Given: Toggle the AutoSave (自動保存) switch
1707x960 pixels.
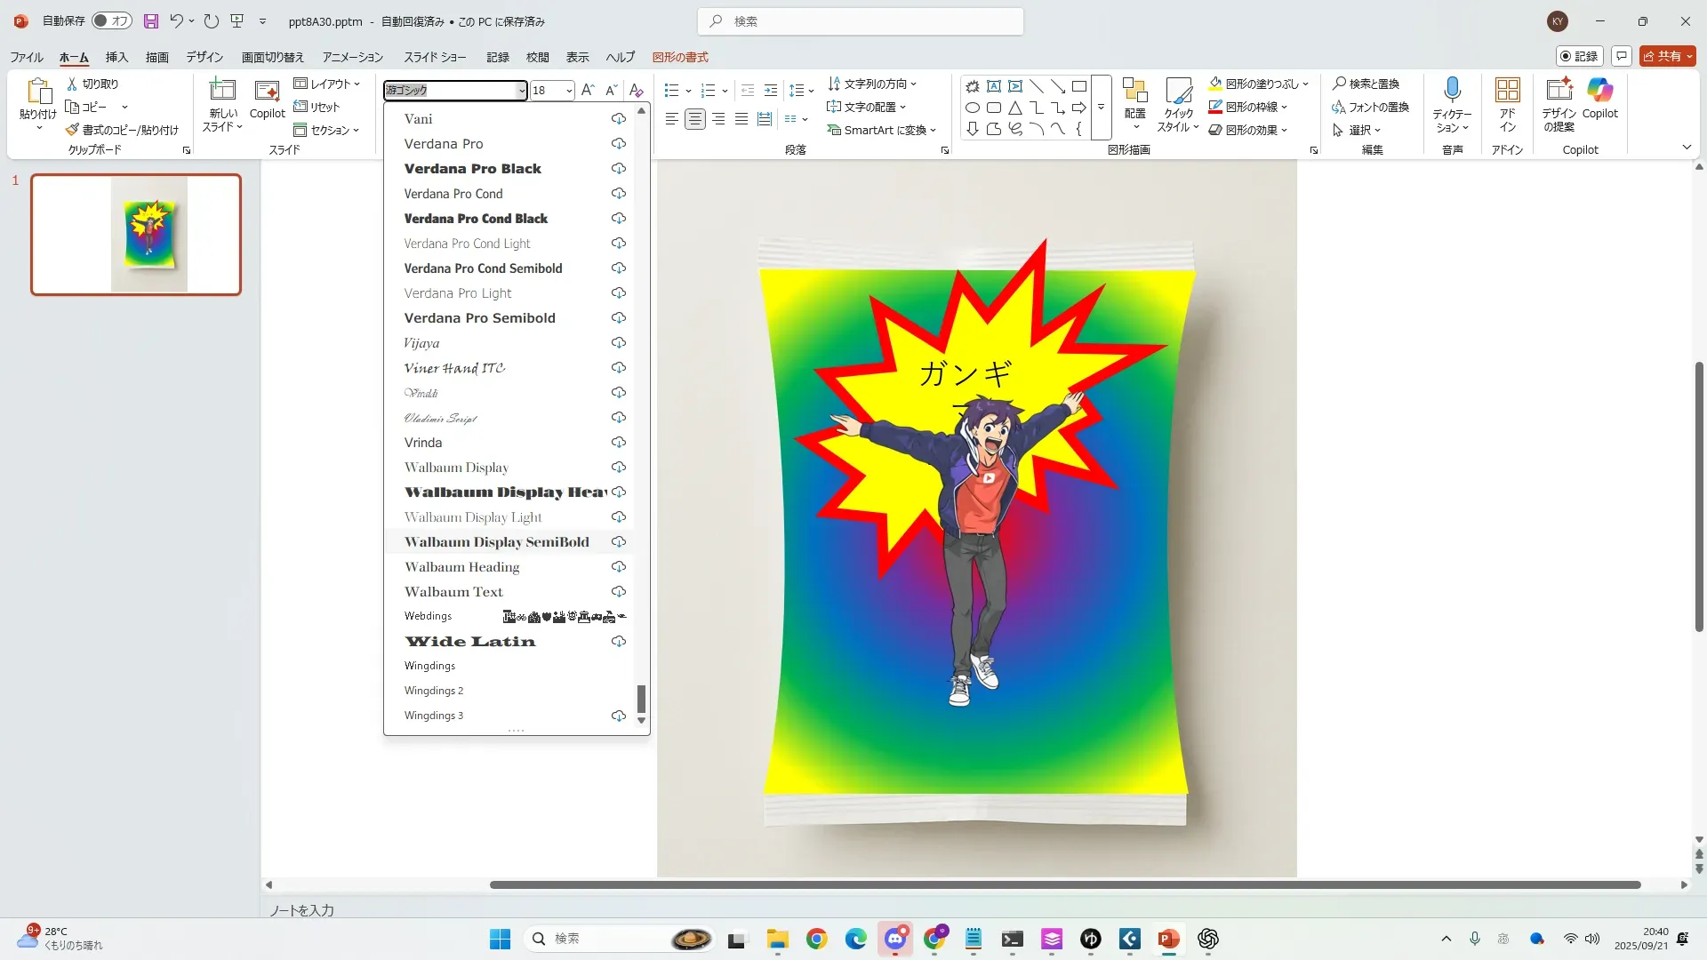Looking at the screenshot, I should pyautogui.click(x=112, y=20).
